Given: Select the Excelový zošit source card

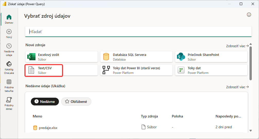Looking at the screenshot, I should [61, 57].
